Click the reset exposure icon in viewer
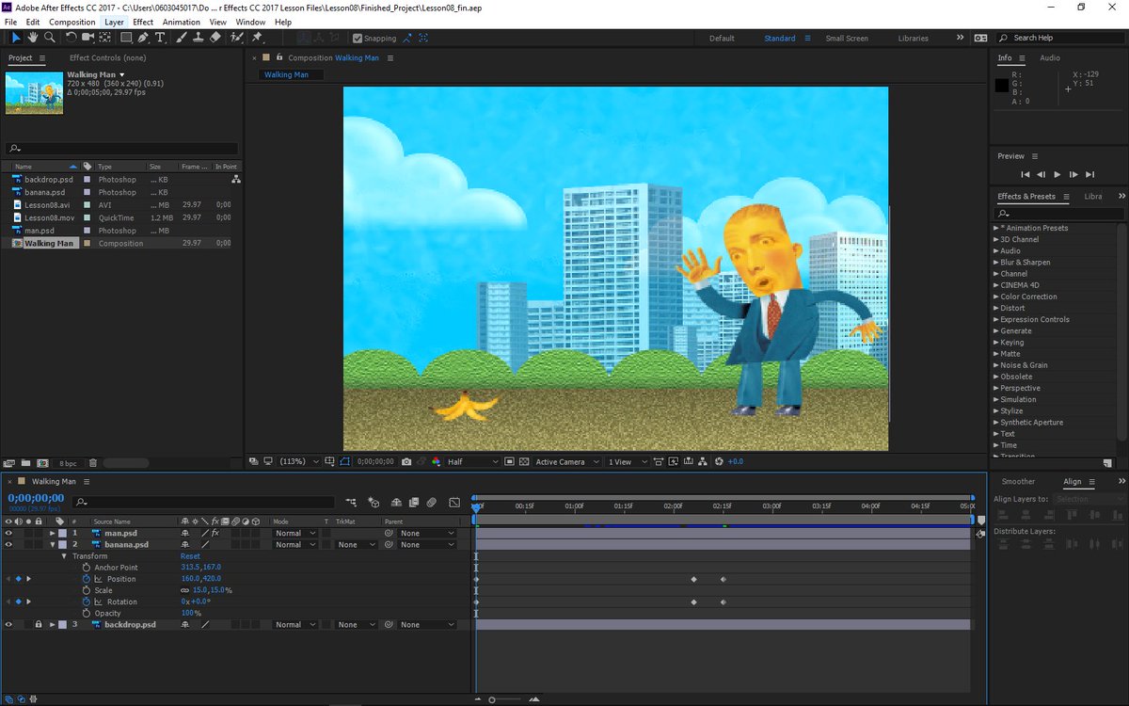The height and width of the screenshot is (706, 1129). [719, 462]
